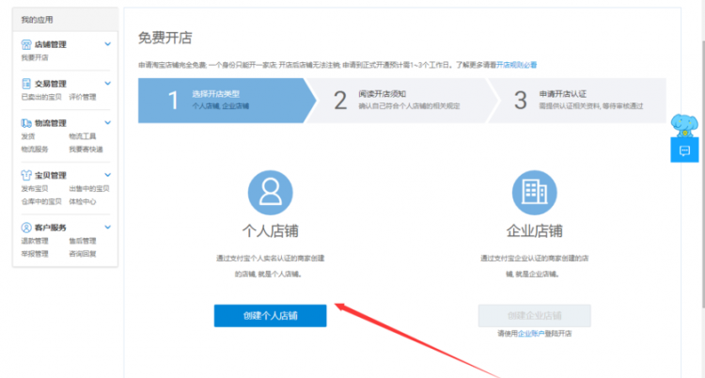Open 已卖出的宝贝 in sidebar

pyautogui.click(x=41, y=97)
